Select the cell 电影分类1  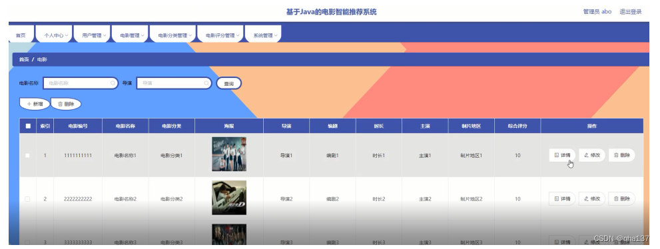[172, 156]
